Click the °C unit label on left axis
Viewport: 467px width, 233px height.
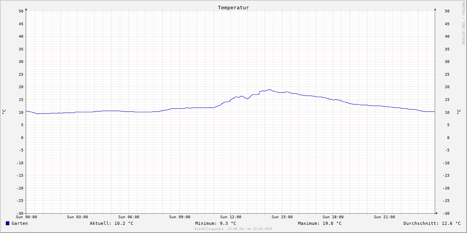pyautogui.click(x=4, y=112)
